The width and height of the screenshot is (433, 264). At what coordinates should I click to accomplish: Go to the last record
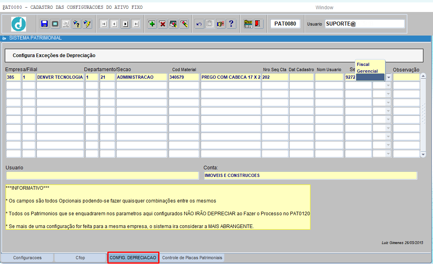click(136, 24)
